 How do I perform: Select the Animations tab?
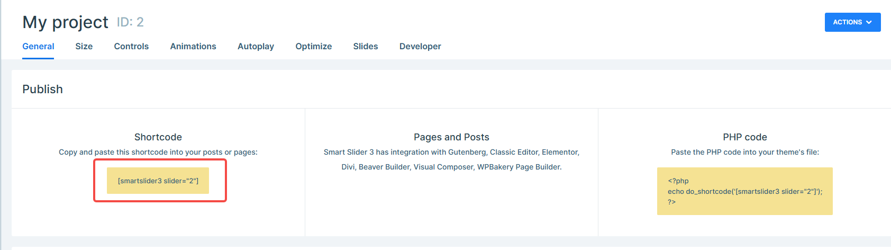(x=193, y=47)
